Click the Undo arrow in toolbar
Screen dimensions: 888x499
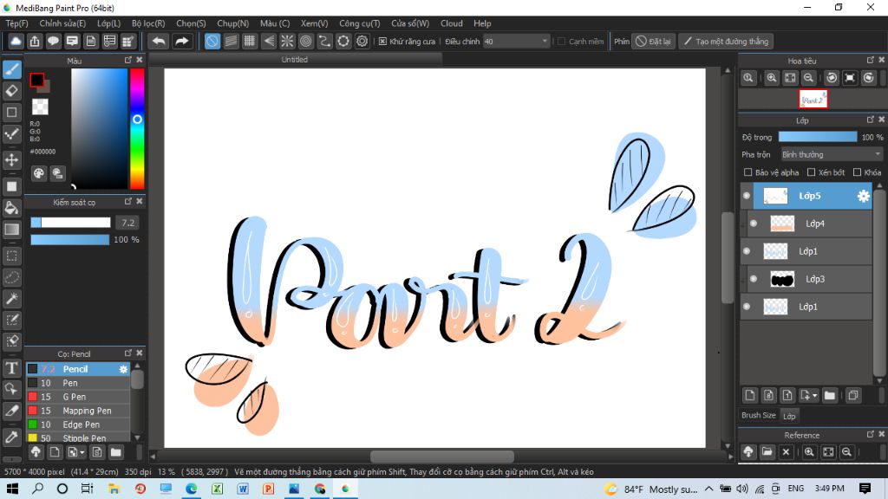click(159, 41)
